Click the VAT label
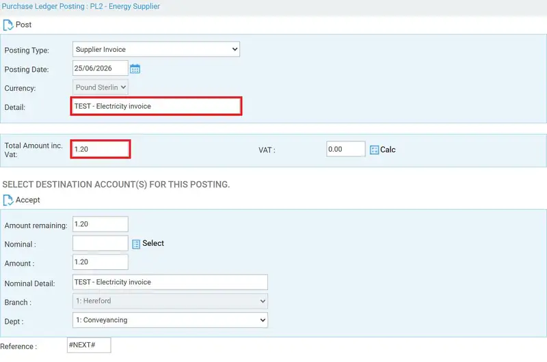Viewport: 547px width, 362px height. 267,150
